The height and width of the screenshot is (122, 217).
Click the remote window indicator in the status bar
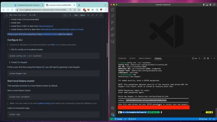pyautogui.click(x=112, y=119)
